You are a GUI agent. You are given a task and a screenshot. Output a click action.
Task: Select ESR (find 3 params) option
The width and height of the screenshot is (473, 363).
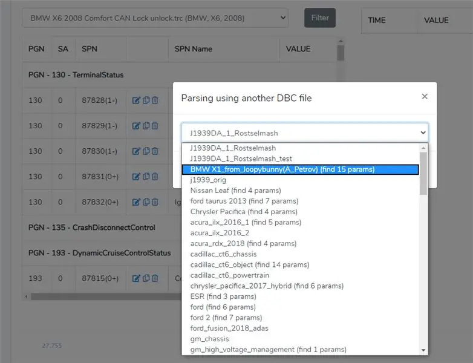(x=300, y=296)
